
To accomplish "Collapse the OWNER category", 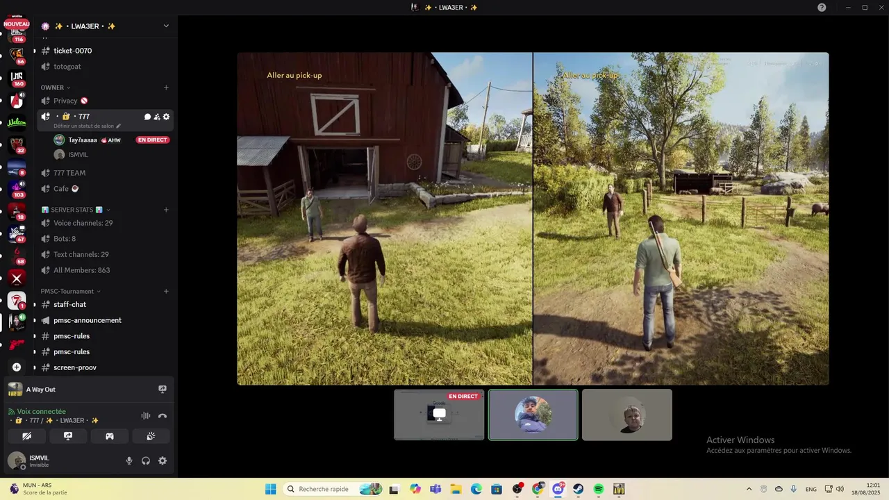I will [x=56, y=87].
